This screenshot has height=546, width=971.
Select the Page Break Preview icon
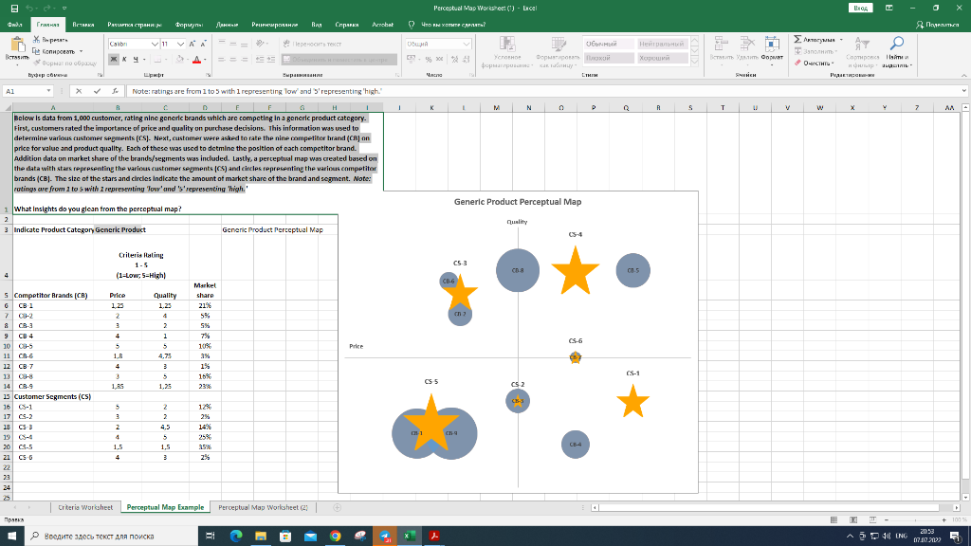[x=872, y=520]
